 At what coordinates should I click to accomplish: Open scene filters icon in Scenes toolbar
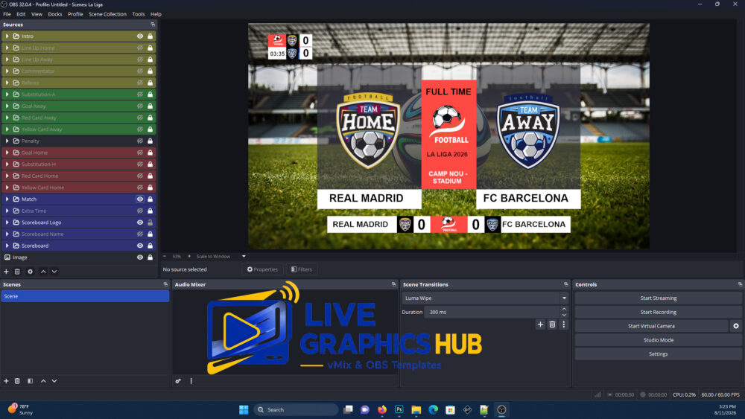click(x=30, y=380)
